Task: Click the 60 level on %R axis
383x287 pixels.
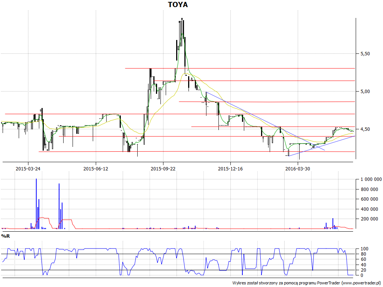Action: click(363, 259)
